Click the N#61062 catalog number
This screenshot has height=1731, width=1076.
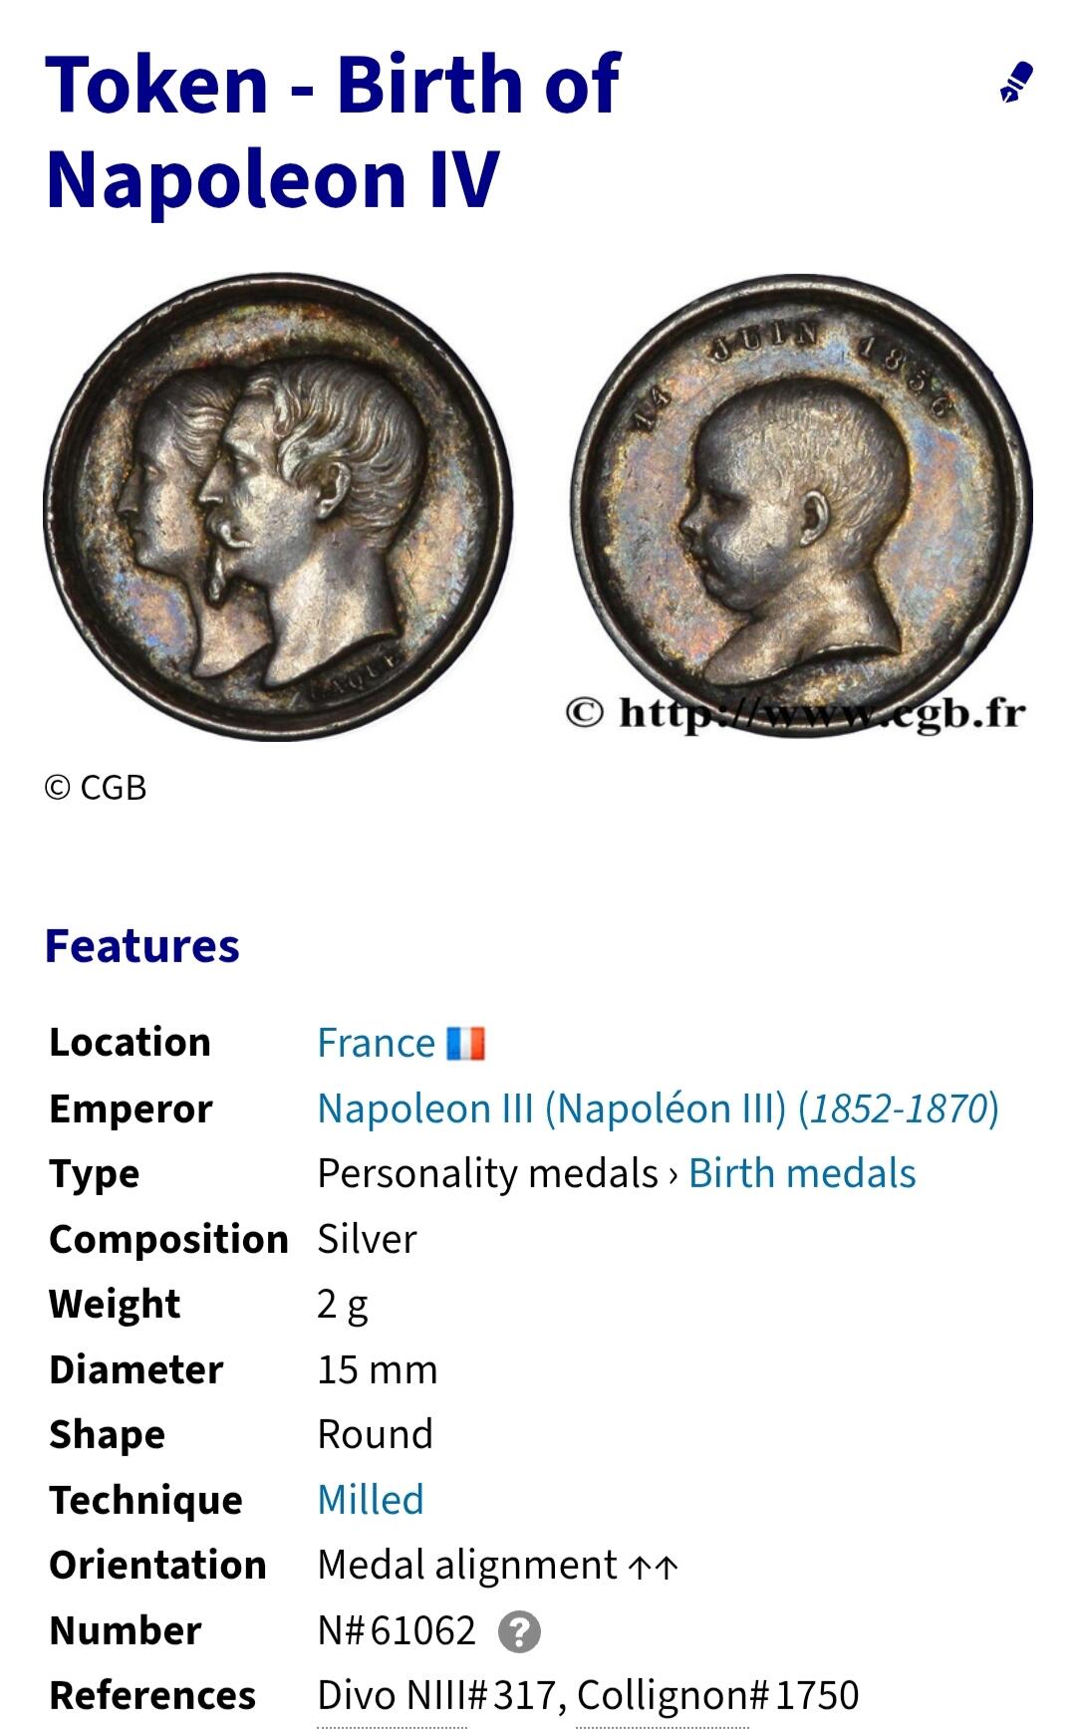pos(397,1630)
